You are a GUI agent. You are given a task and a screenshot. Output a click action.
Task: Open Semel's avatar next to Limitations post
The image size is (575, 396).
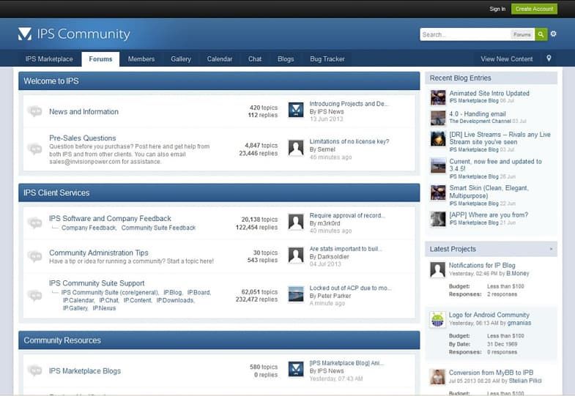tap(296, 148)
